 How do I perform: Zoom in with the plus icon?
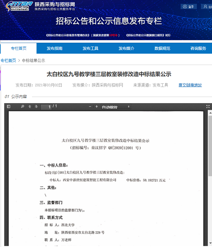pyautogui.click(x=97, y=106)
